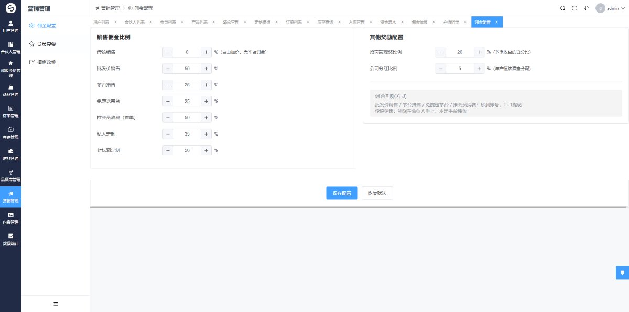629x312 pixels.
Task: Click 营销管理 in the breadcrumb
Action: 110,8
